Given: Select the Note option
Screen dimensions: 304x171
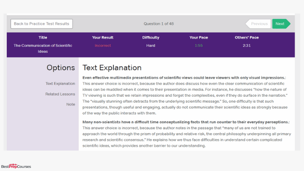Looking at the screenshot, I should pos(71,104).
